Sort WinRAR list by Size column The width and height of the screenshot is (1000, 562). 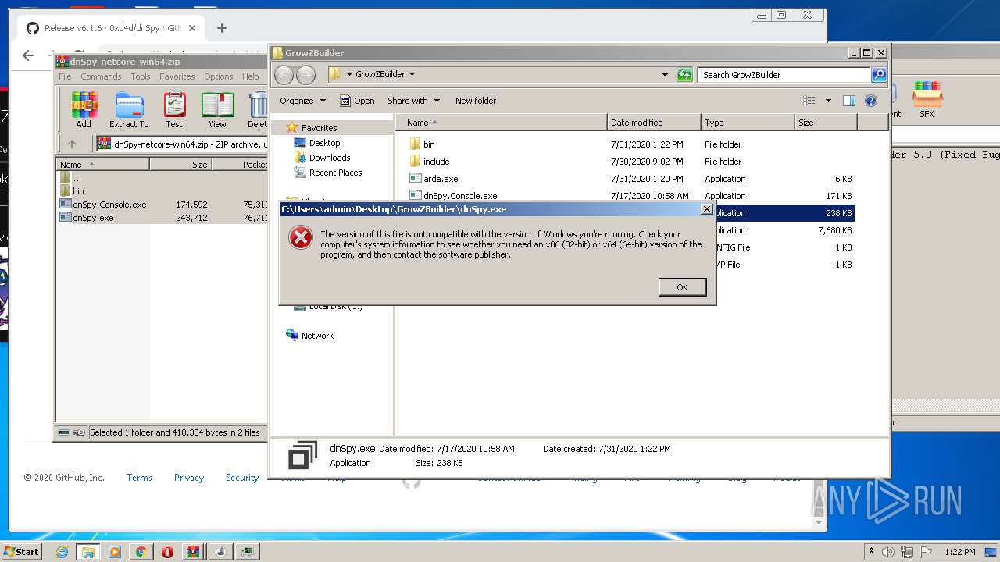180,165
